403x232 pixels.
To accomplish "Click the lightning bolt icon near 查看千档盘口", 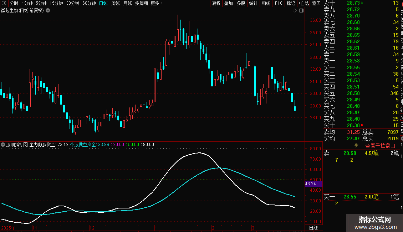I will coord(356,146).
